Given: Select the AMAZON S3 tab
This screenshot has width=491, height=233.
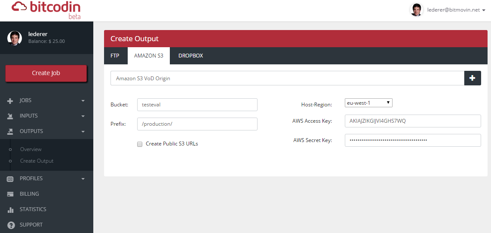Looking at the screenshot, I should (149, 56).
